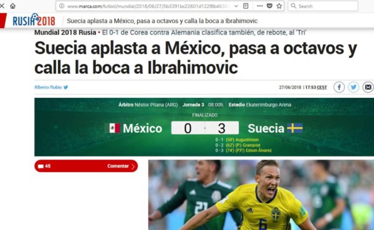Click the browser Search input field
374x230 pixels.
pos(323,6)
